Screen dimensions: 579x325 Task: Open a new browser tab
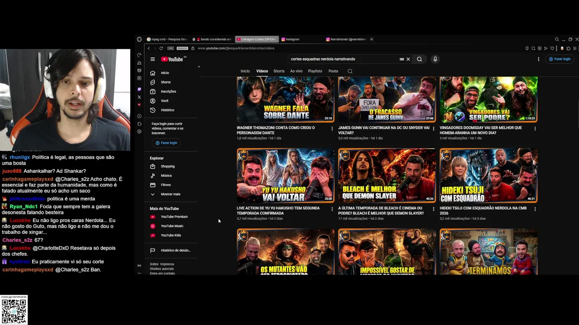click(x=371, y=39)
